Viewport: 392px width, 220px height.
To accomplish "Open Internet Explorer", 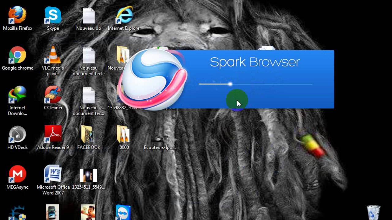I will coord(124,15).
